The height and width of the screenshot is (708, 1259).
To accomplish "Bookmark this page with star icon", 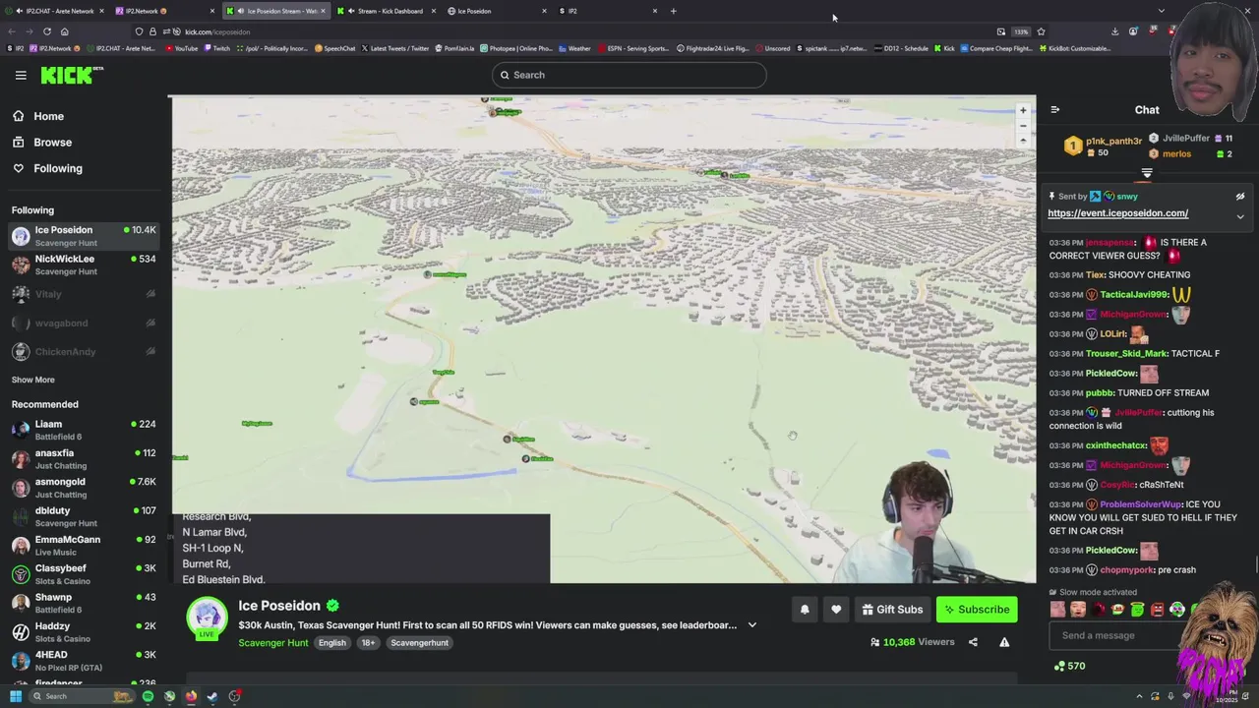I will [x=1041, y=31].
